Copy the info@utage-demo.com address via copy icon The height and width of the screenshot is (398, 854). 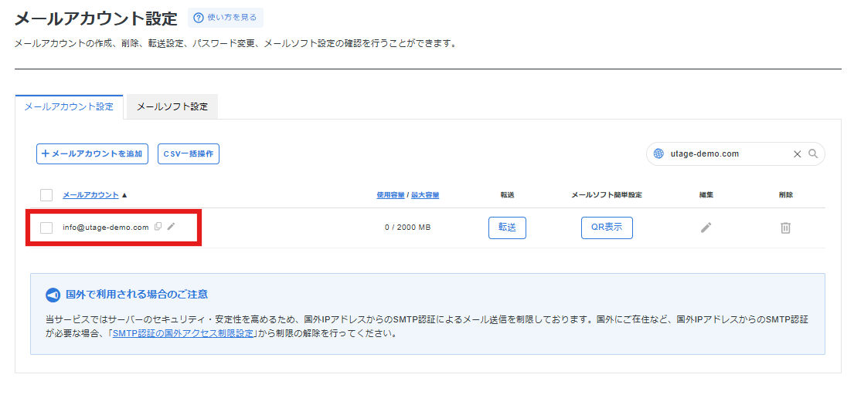(x=158, y=227)
